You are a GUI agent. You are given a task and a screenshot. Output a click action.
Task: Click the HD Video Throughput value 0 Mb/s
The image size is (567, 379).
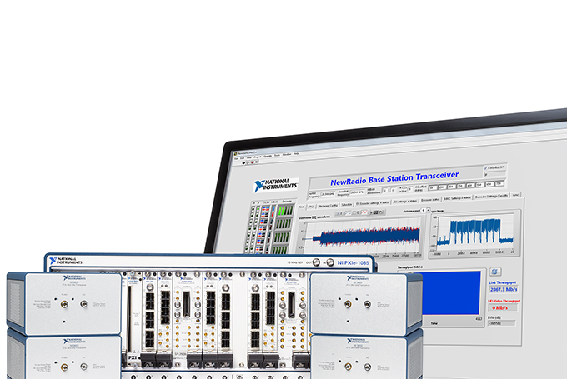[502, 308]
